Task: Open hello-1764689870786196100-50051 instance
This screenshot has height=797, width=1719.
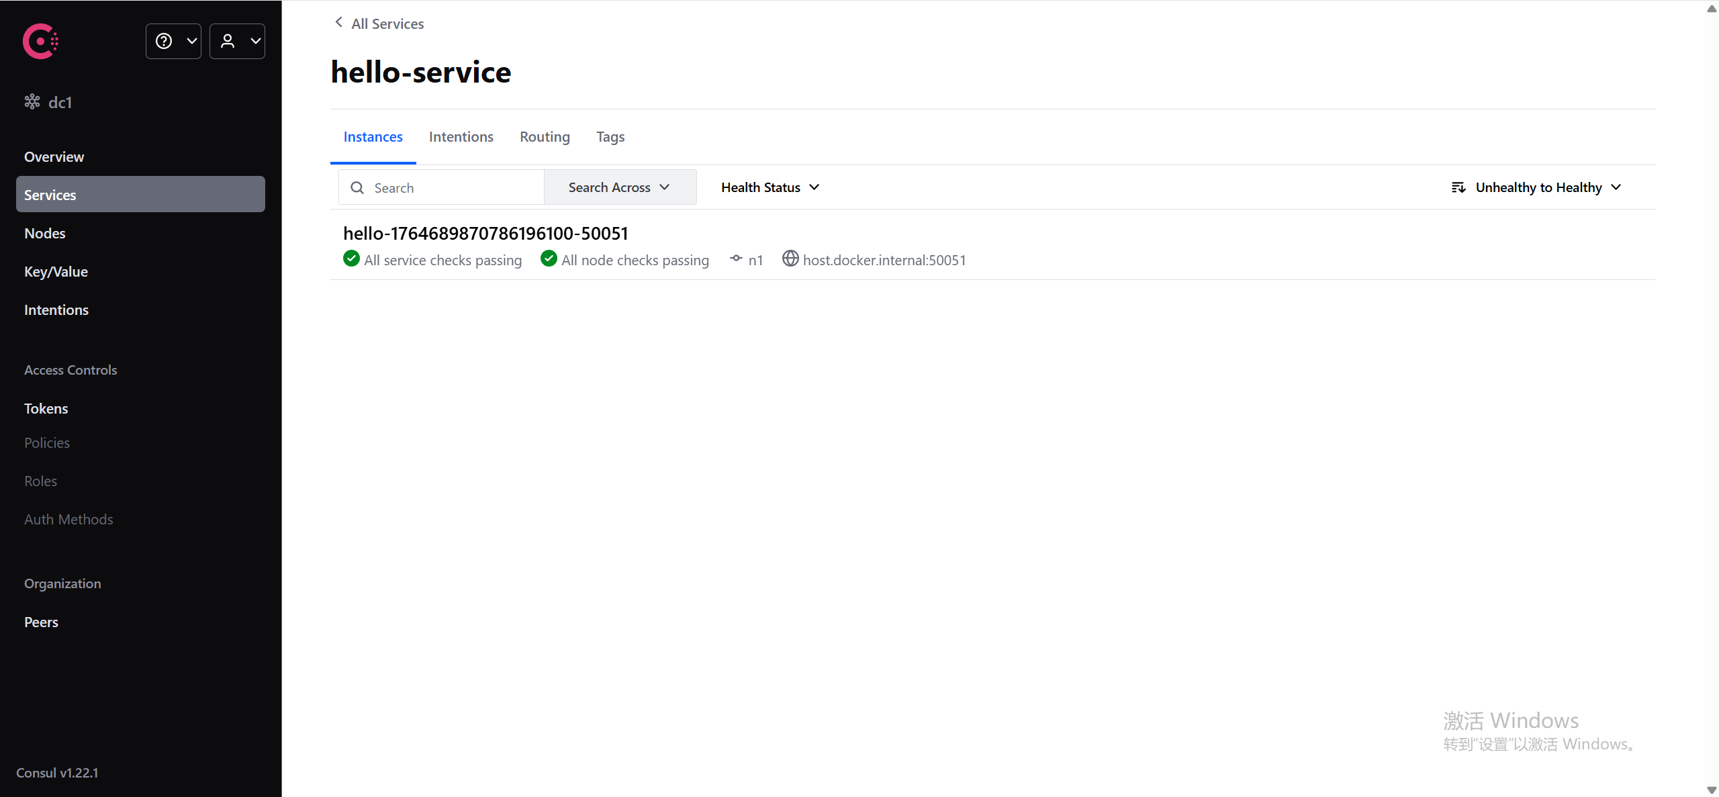Action: [x=485, y=234]
